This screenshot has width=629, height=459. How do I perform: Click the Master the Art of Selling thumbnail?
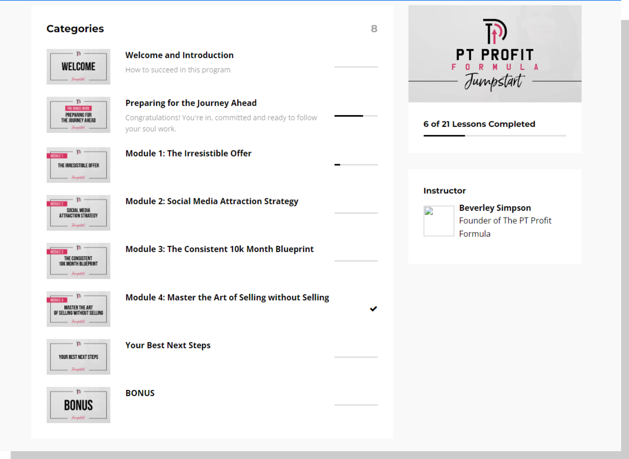[x=78, y=309]
